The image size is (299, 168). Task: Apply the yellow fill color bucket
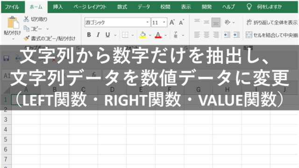tap(142, 35)
